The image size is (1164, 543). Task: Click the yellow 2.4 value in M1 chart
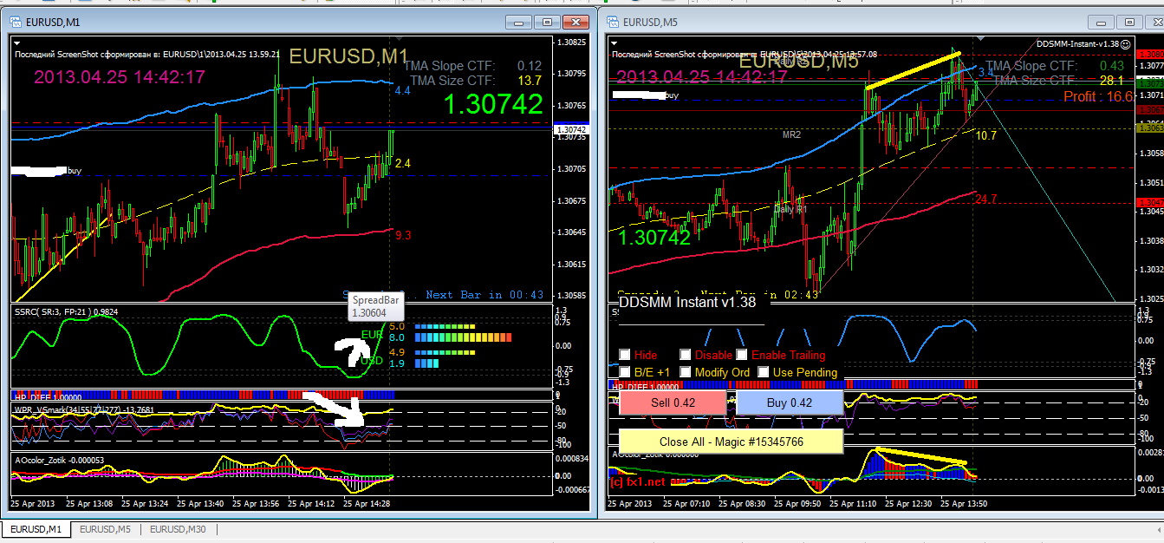point(403,163)
